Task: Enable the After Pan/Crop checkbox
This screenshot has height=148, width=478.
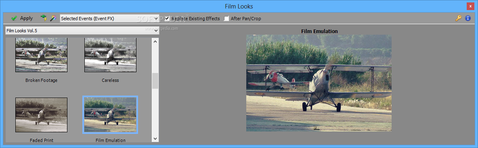Action: 226,19
